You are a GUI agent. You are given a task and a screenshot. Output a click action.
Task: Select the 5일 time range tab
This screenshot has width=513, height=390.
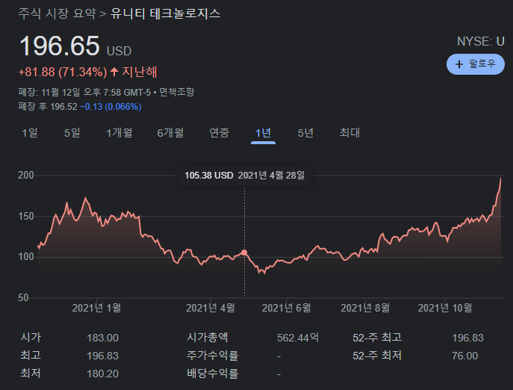pyautogui.click(x=72, y=133)
